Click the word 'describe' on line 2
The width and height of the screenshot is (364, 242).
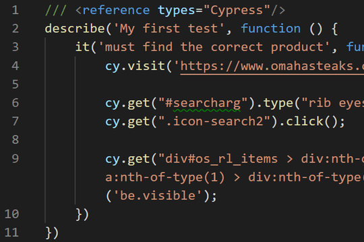pos(75,29)
